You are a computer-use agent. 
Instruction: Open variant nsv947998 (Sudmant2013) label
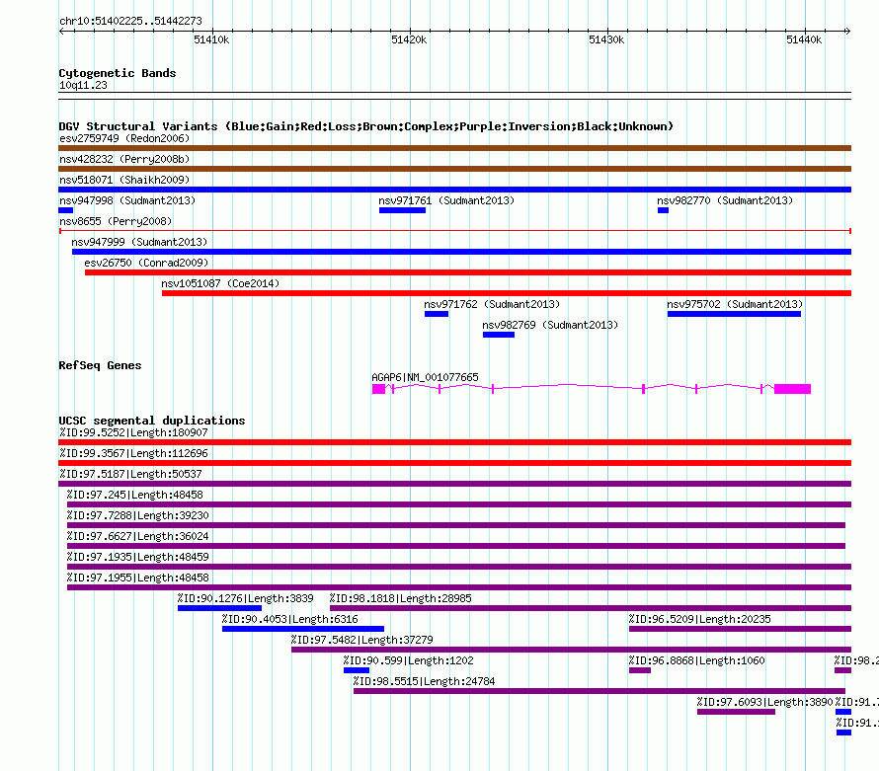click(127, 200)
